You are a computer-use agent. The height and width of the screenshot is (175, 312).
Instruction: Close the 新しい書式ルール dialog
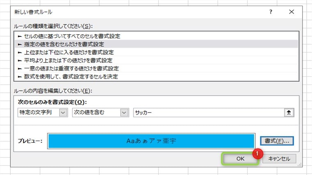(291, 12)
